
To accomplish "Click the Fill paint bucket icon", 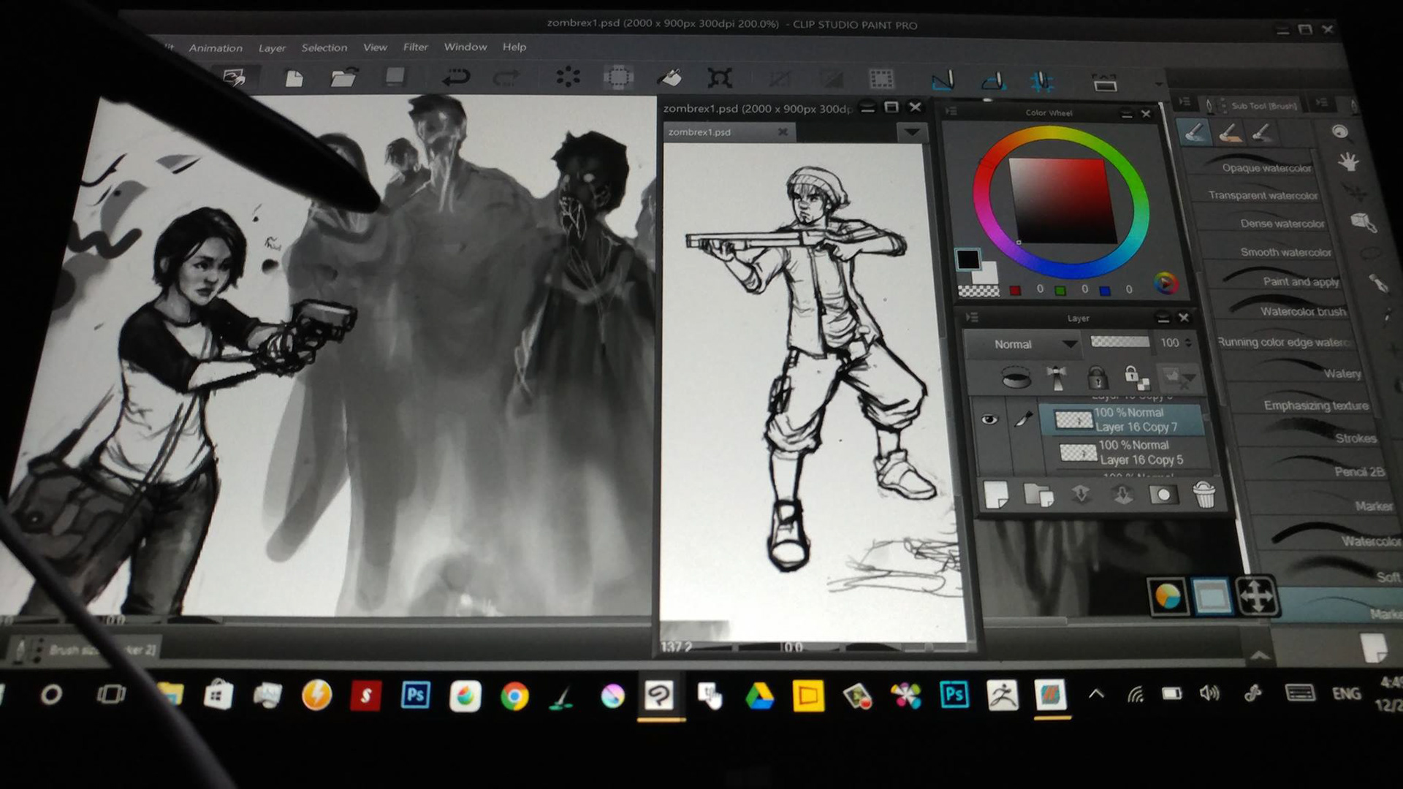I will point(669,77).
